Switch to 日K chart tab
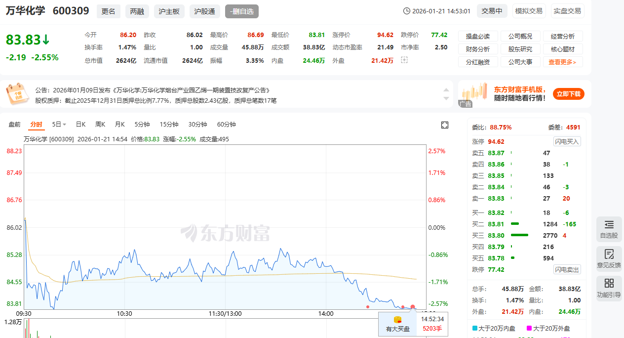Screen dimensions: 624x338 pyautogui.click(x=80, y=125)
